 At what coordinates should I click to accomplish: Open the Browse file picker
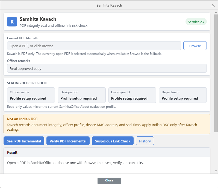pos(195,46)
